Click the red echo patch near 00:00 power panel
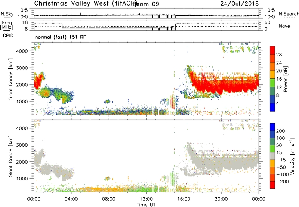Image resolution: width=299 pixels, height=207 pixels. pos(38,82)
